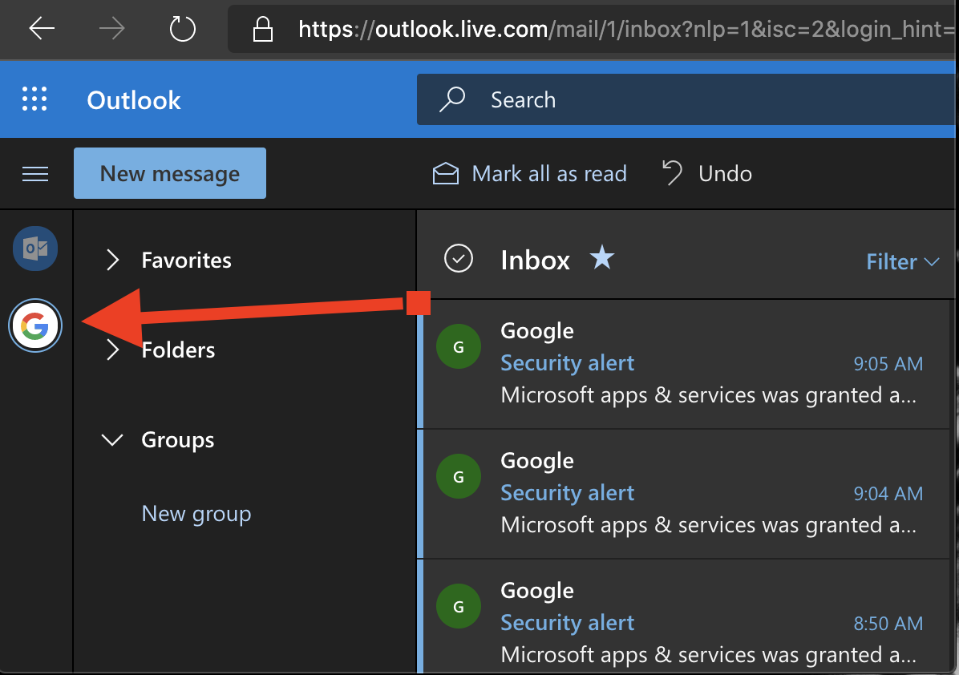
Task: Click the New group link
Action: (196, 513)
